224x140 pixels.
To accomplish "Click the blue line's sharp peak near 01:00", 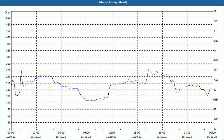I will (x=21, y=69).
